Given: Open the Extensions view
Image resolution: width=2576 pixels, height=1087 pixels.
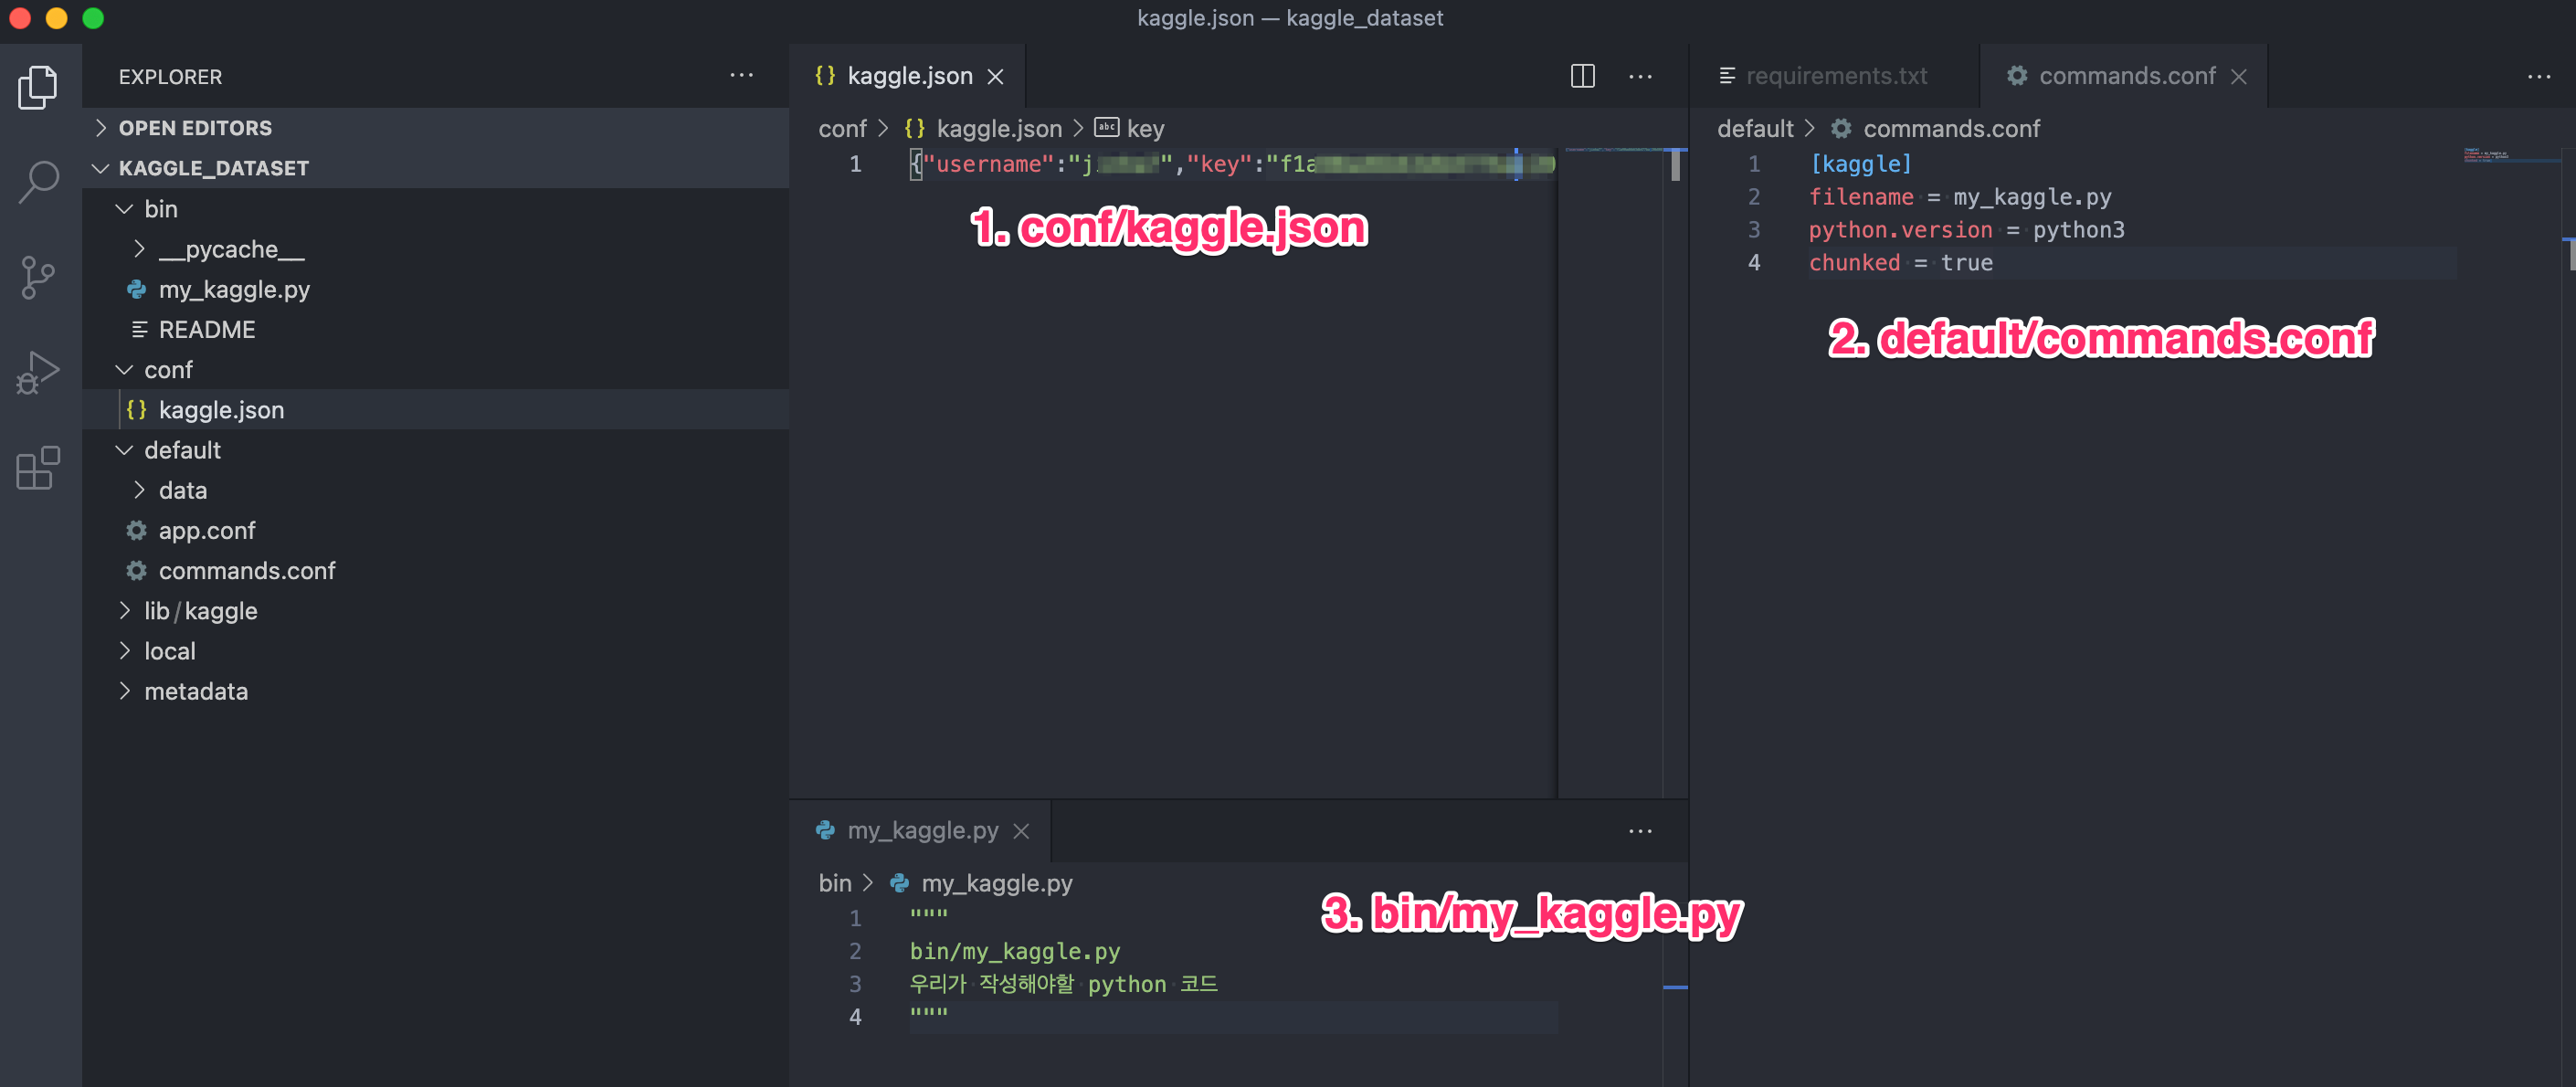Looking at the screenshot, I should (x=38, y=467).
